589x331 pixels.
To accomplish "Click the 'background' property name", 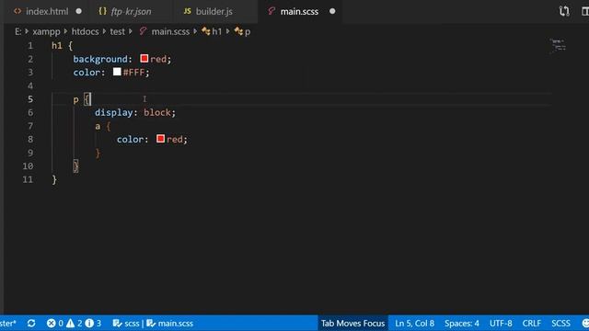I will (100, 59).
